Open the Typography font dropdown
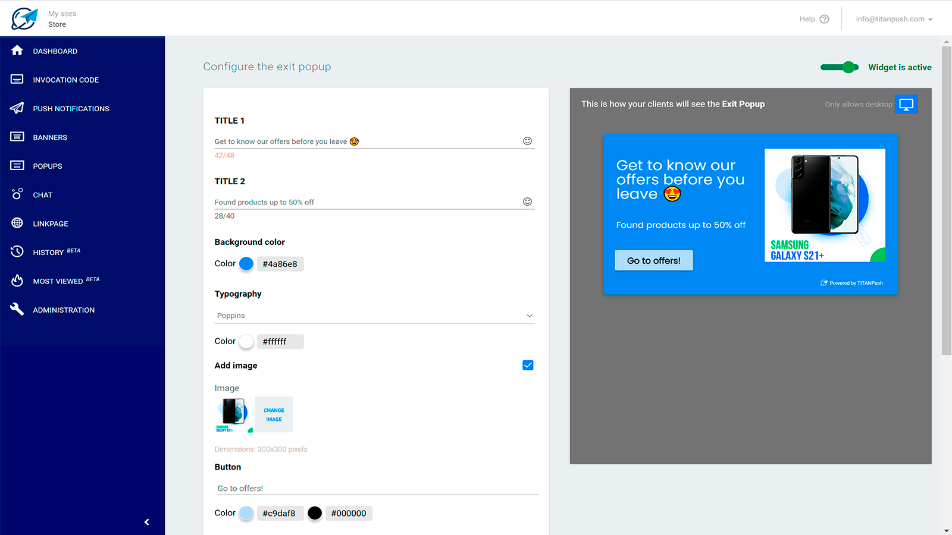The image size is (952, 535). coord(375,316)
